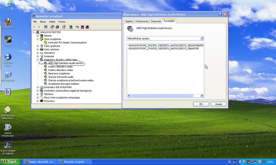Select Nieznane urządzenie item

[59, 74]
